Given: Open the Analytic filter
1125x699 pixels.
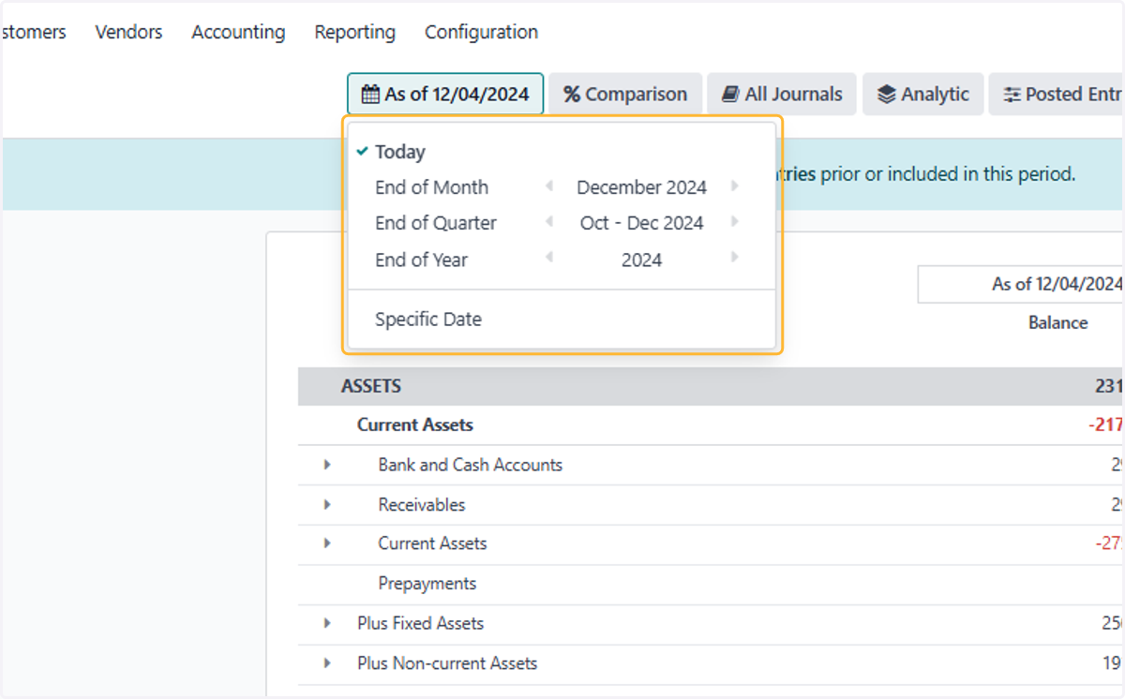Looking at the screenshot, I should pos(922,94).
